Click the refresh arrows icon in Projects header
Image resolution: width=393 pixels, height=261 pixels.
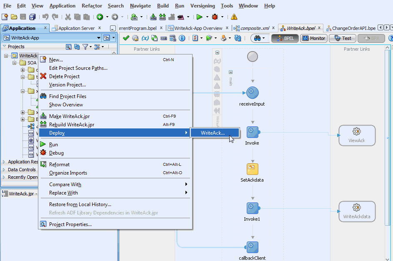click(x=77, y=47)
